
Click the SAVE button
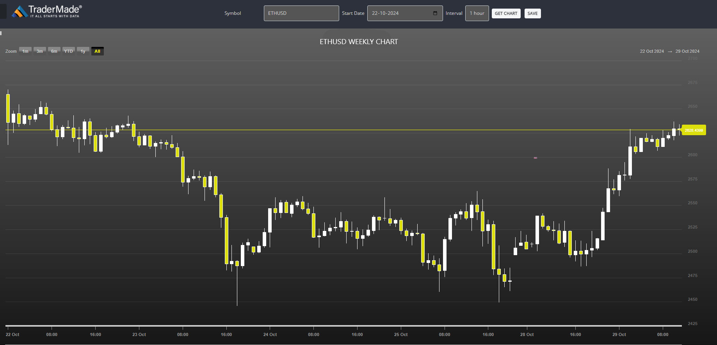click(532, 13)
